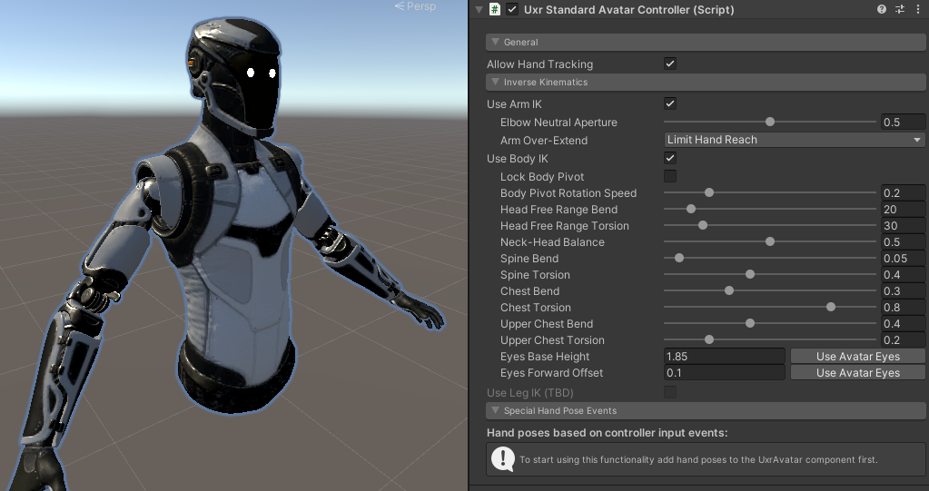The image size is (929, 491).
Task: Adjust the Elbow Neutral Aperture slider
Action: click(769, 122)
